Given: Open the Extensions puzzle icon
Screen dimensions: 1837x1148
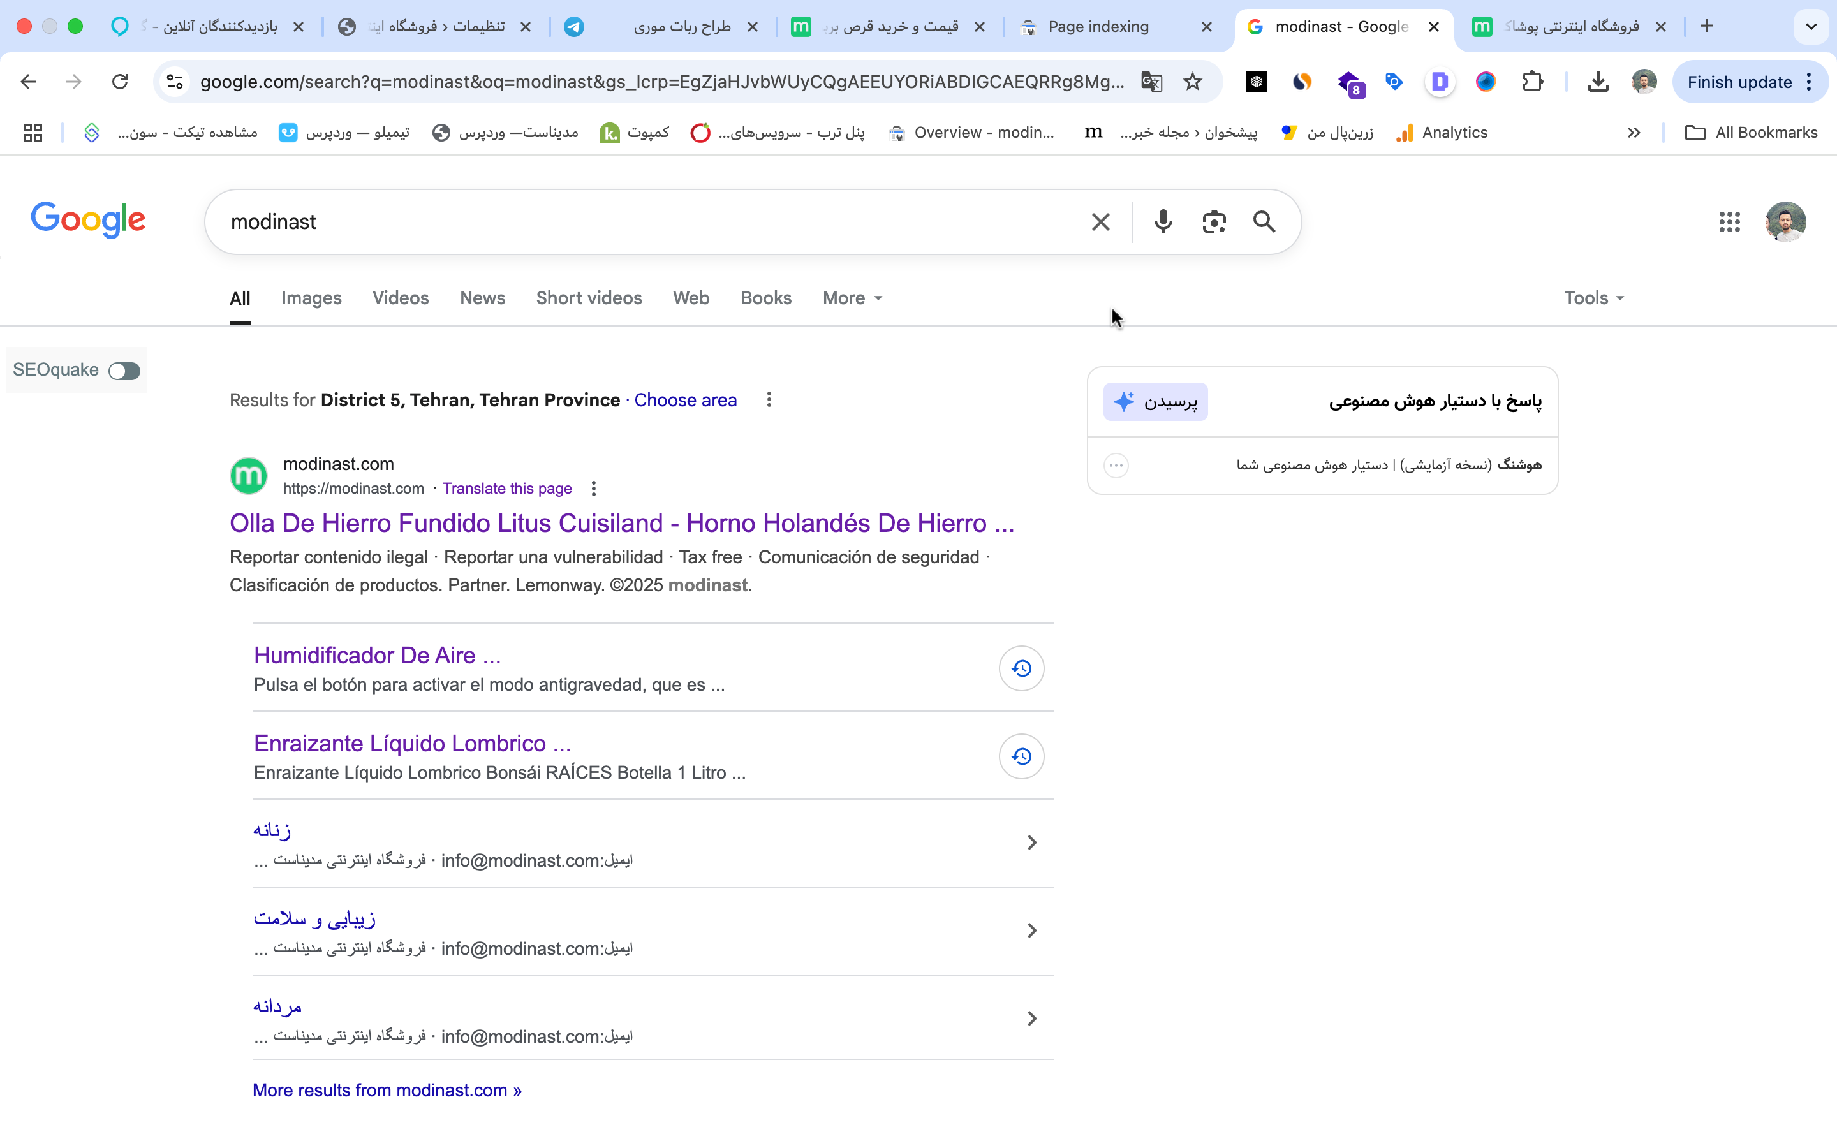Looking at the screenshot, I should tap(1533, 82).
